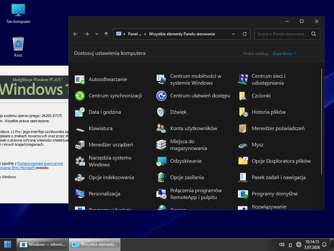Open the Data i godzina icon
Image resolution: width=334 pixels, height=251 pixels.
point(80,112)
